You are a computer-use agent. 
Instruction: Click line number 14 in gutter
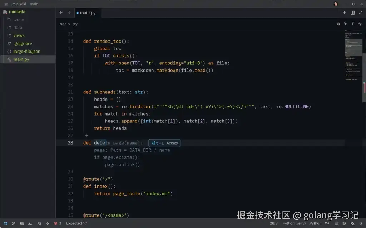tap(70, 42)
